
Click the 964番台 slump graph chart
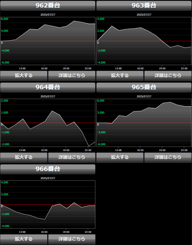(48, 123)
